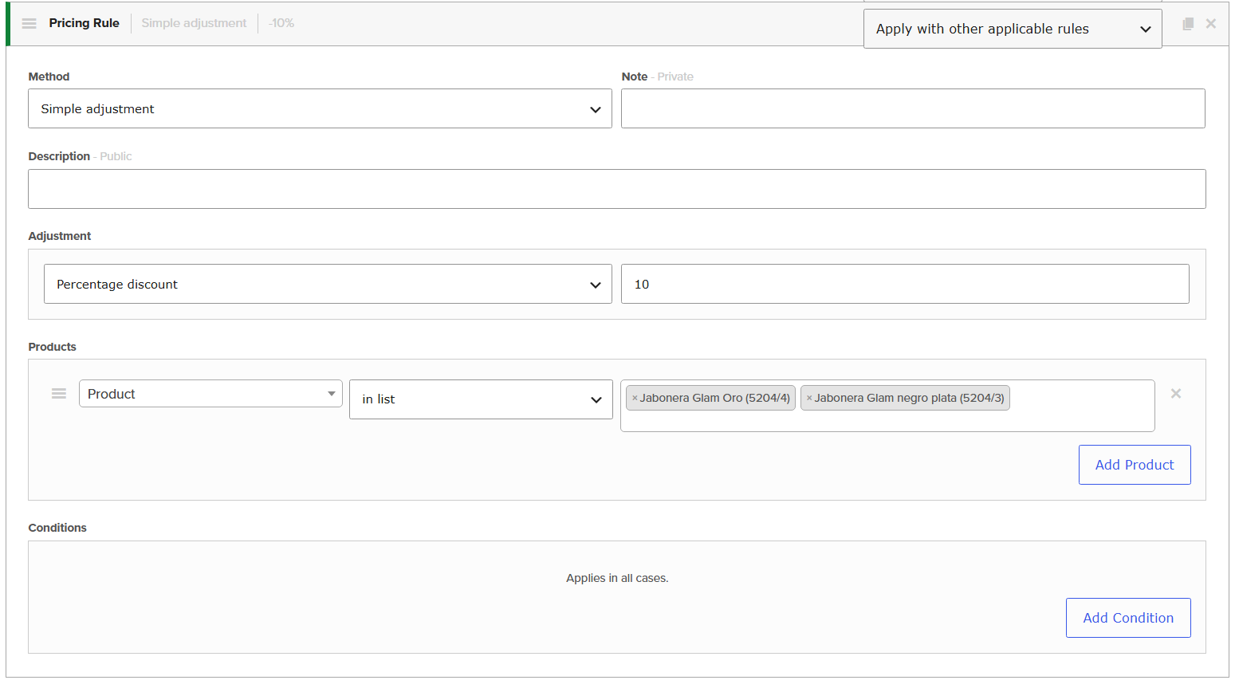Focus the private Note input field
Viewport: 1235px width, 684px height.
tap(913, 108)
